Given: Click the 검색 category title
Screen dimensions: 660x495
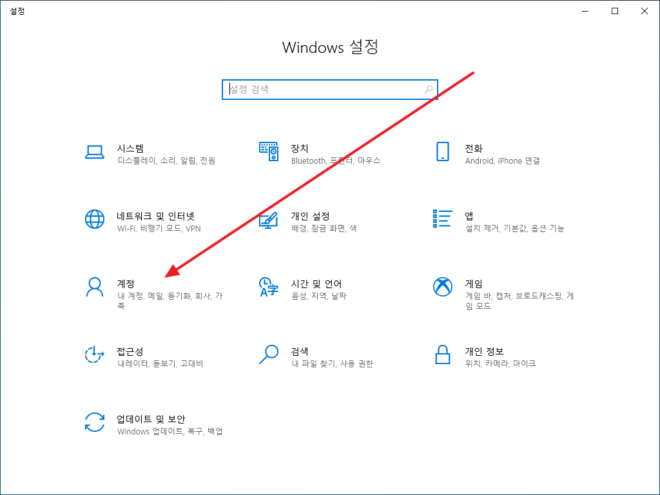Looking at the screenshot, I should tap(300, 351).
